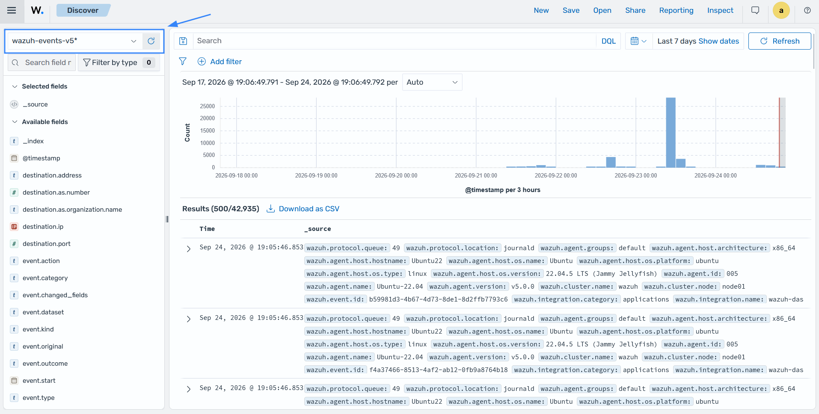819x414 pixels.
Task: Click Save in the top menu
Action: (x=571, y=10)
